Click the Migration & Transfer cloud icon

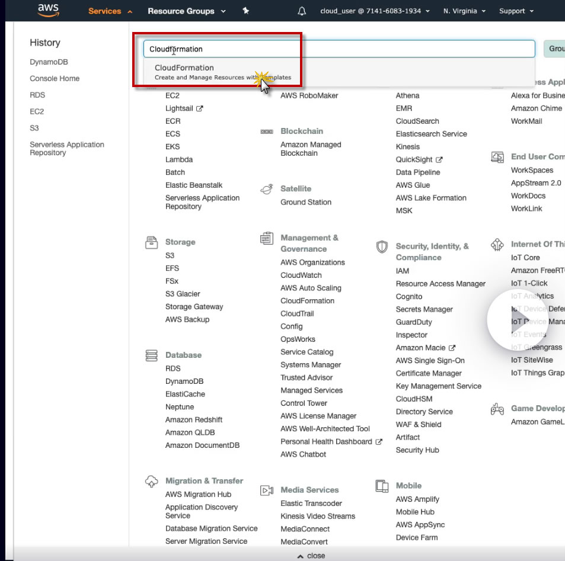click(151, 482)
